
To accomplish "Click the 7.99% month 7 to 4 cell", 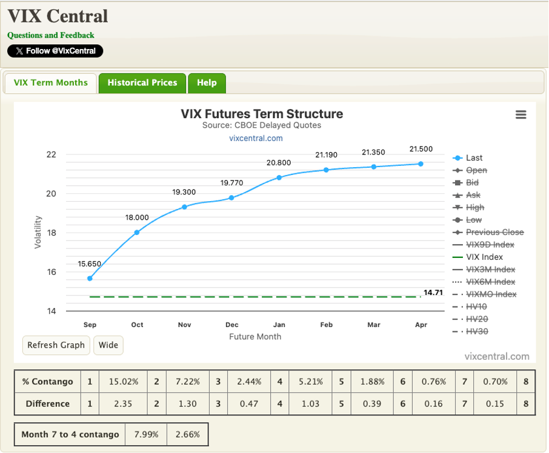I will pos(147,434).
